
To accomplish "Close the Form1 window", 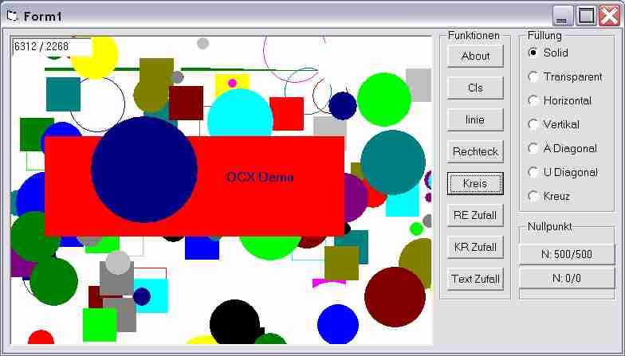I will click(x=609, y=16).
